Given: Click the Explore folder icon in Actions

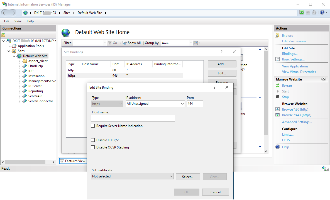Looking at the screenshot, I should coord(278,36).
